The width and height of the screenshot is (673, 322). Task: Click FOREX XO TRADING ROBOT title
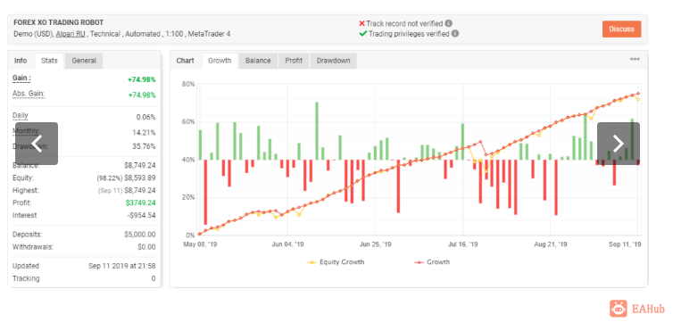click(59, 22)
